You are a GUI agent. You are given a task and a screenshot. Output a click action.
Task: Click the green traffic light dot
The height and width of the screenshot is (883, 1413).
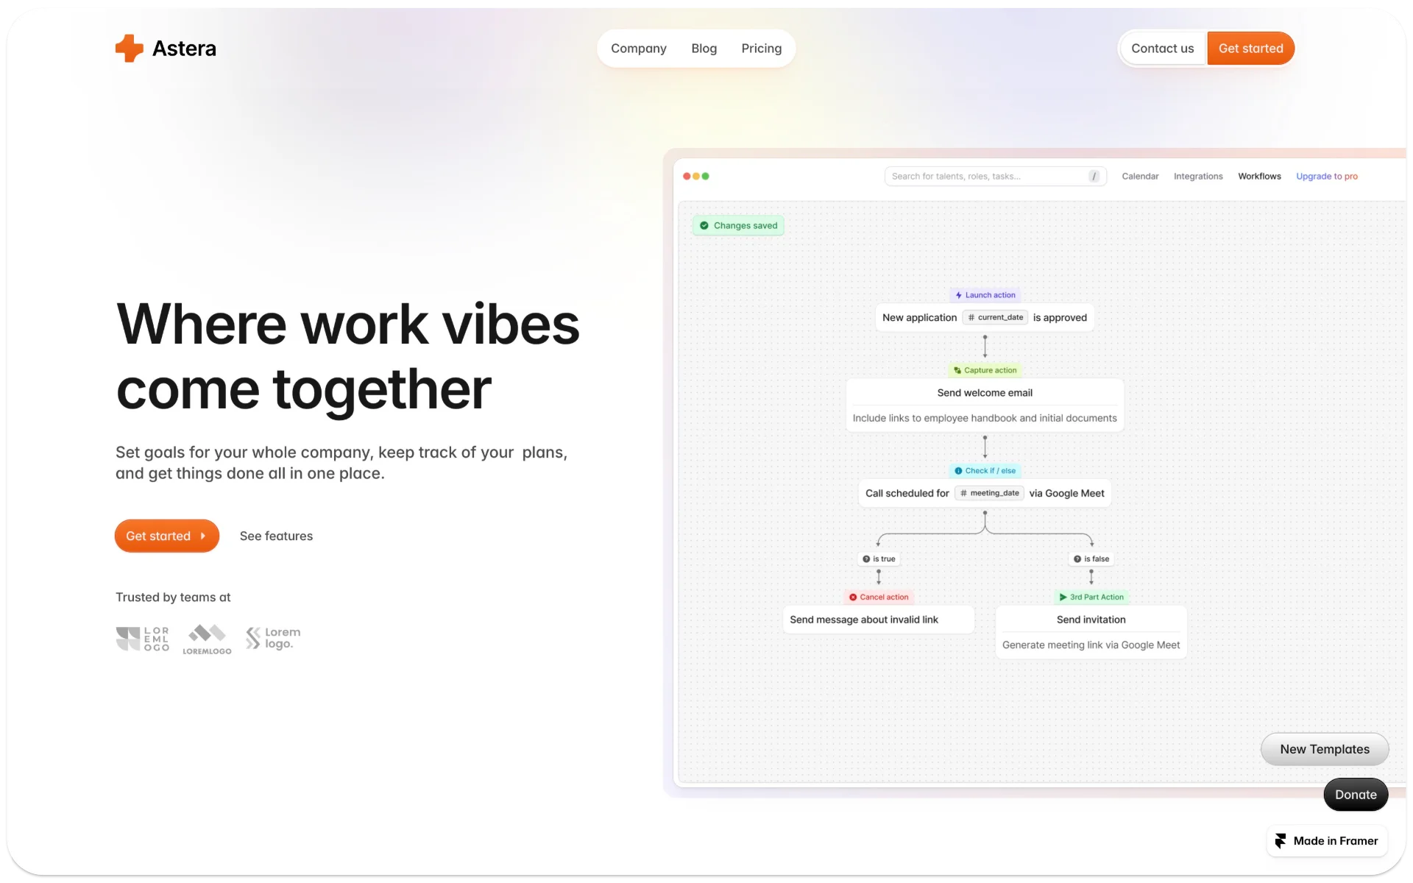705,177
